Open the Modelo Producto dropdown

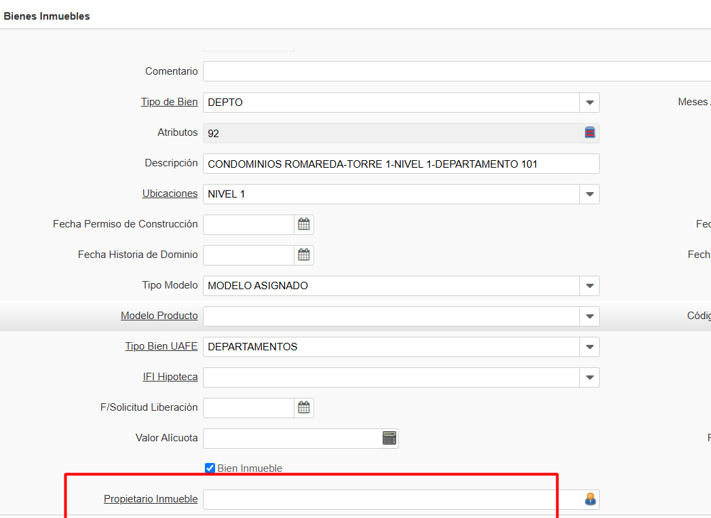click(590, 316)
